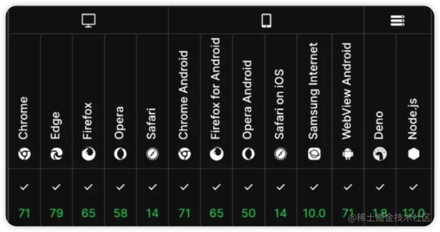This screenshot has height=232, width=440.
Task: Click the checkmark under Safari on iOS
Action: 280,187
